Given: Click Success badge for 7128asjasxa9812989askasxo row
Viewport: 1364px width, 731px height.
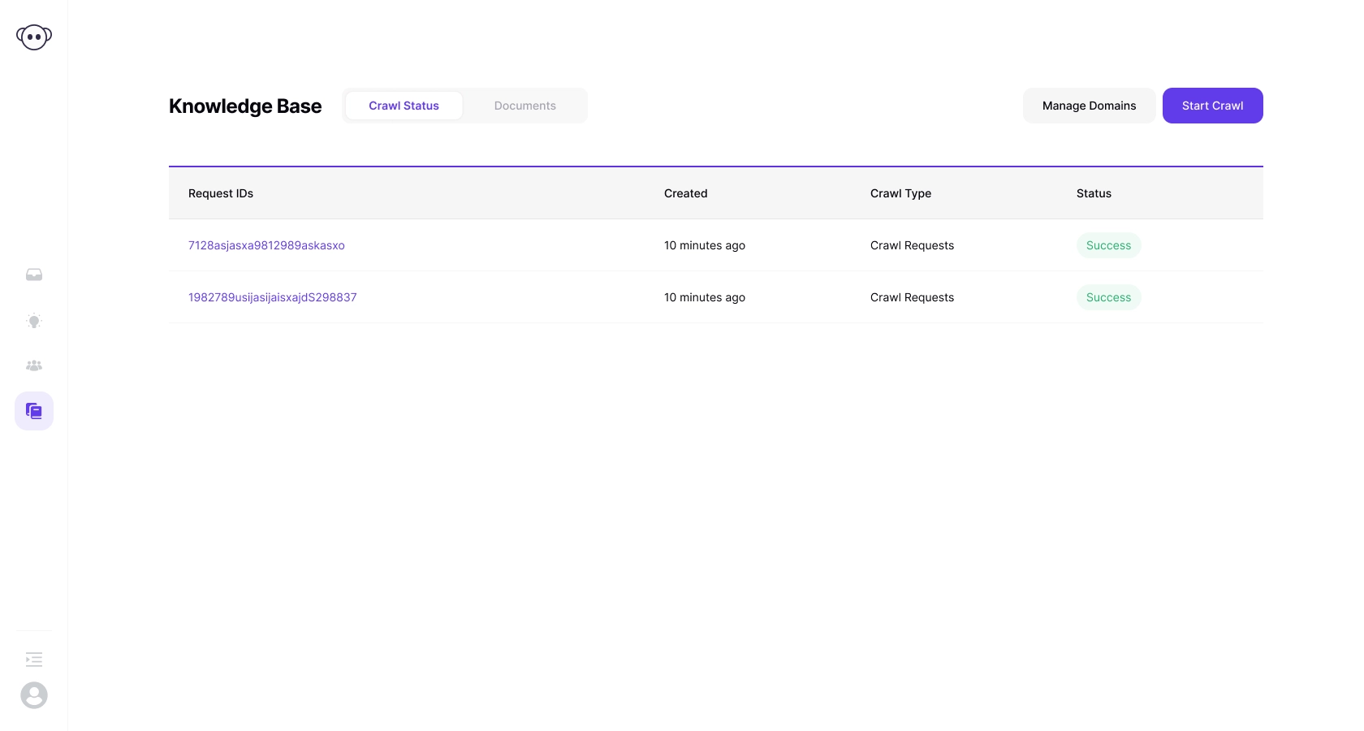Looking at the screenshot, I should coord(1108,245).
